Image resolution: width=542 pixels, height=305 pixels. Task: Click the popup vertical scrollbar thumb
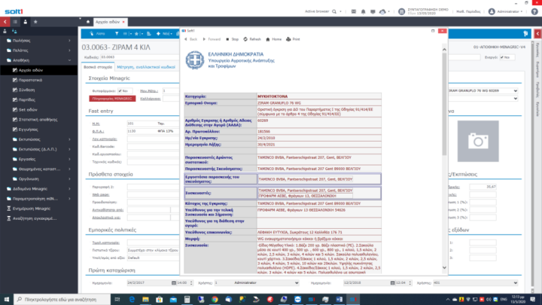[444, 105]
